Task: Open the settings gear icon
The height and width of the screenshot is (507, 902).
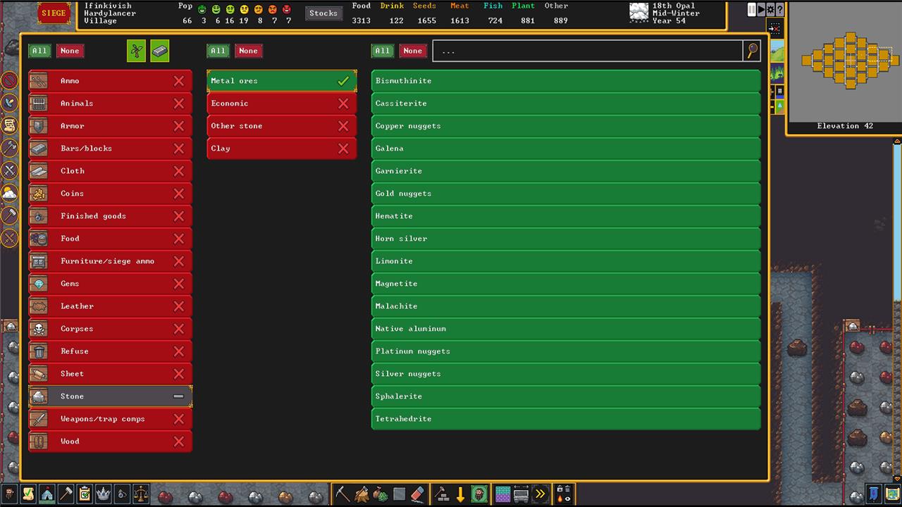Action: pyautogui.click(x=770, y=9)
